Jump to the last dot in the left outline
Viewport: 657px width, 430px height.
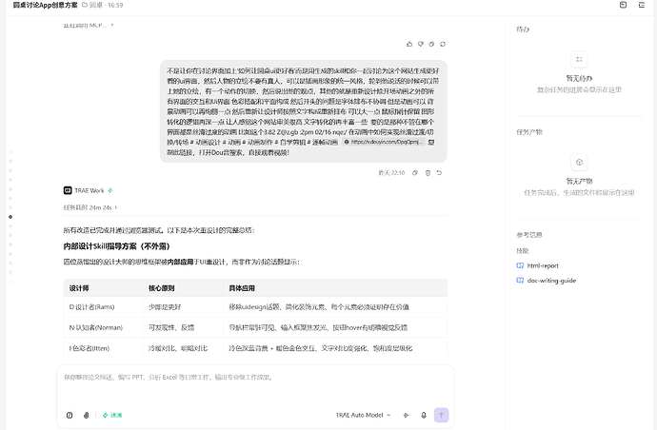pyautogui.click(x=10, y=282)
